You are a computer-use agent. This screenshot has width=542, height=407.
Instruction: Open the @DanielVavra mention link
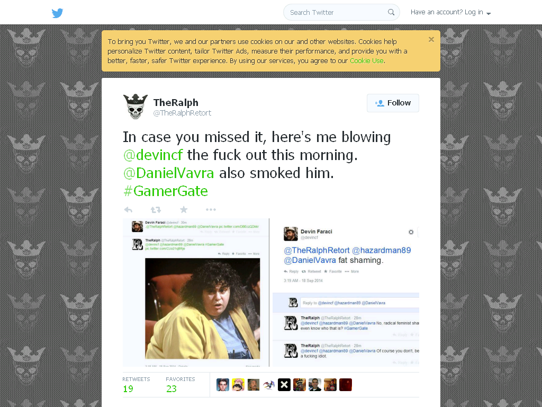pos(168,173)
